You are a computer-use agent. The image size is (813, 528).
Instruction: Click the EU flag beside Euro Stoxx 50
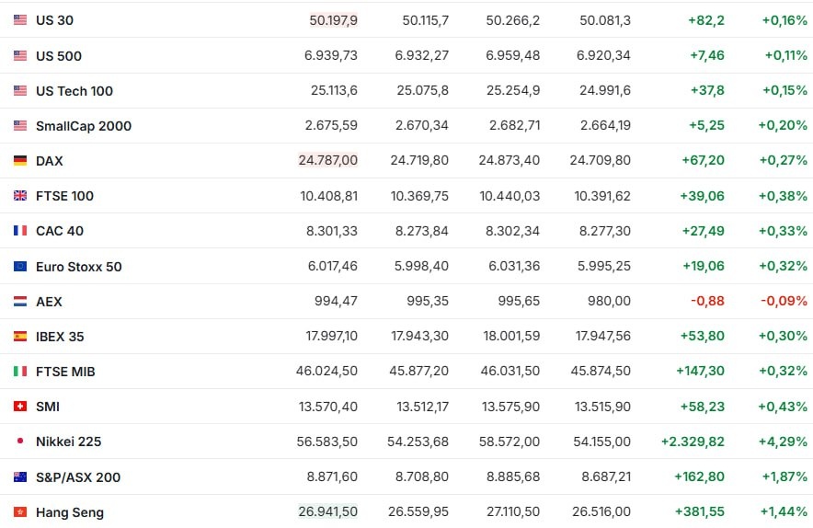pos(20,266)
